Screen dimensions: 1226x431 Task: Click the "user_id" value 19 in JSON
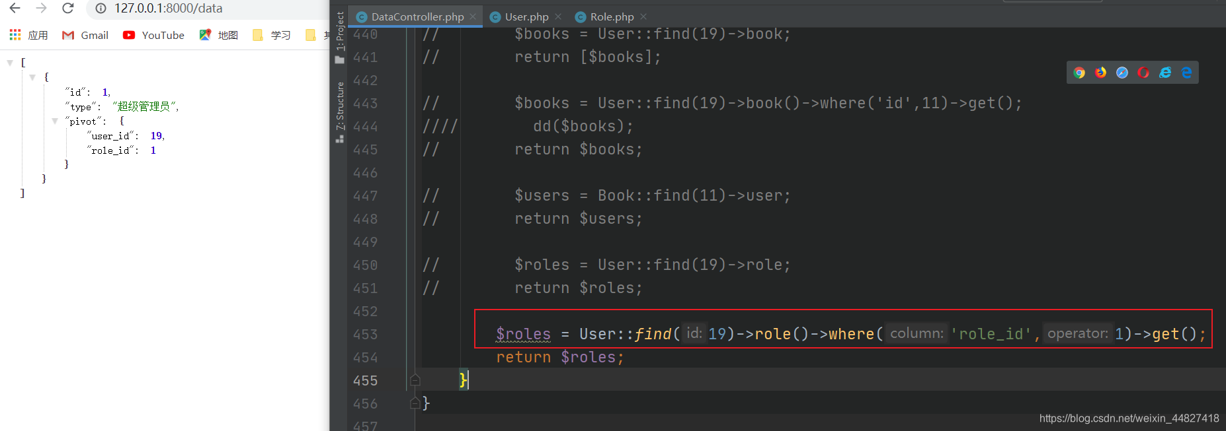(156, 135)
